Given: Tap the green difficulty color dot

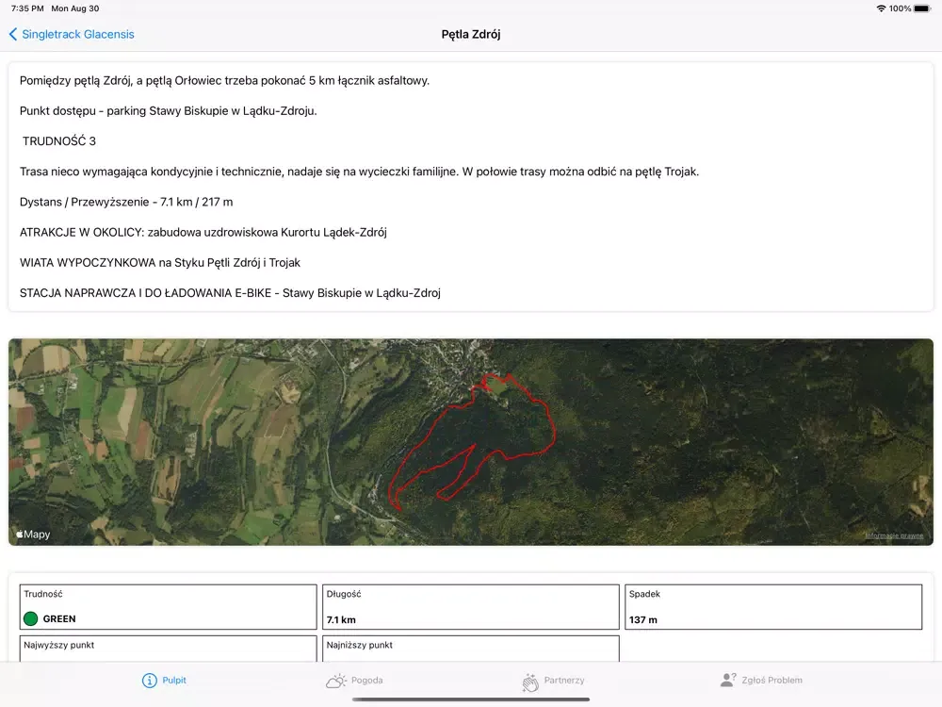Looking at the screenshot, I should coord(31,618).
